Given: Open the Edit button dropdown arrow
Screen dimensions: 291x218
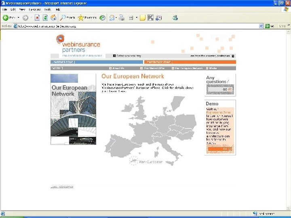Looking at the screenshot, I should [137, 18].
